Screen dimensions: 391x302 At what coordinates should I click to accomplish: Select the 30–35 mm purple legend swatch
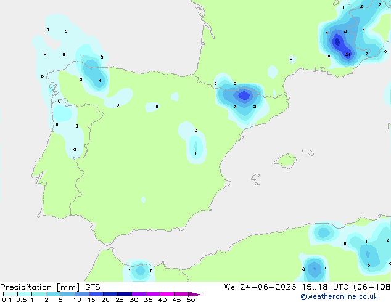[x=139, y=294]
